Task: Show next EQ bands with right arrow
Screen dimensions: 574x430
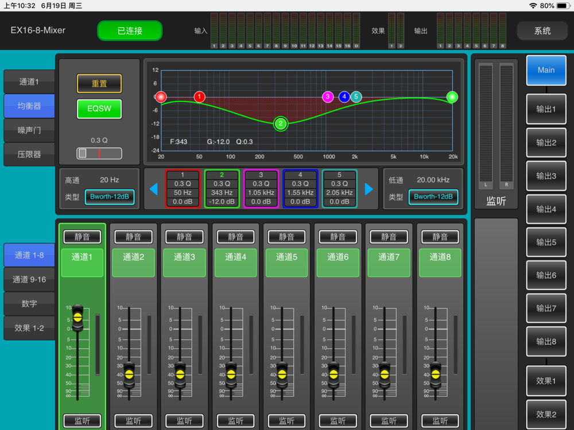Action: click(369, 189)
